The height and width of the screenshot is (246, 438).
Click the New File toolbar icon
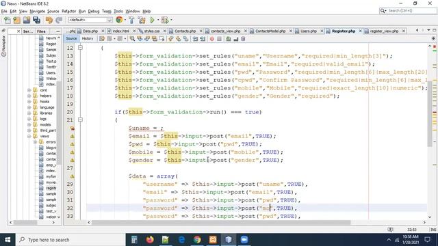(8, 20)
